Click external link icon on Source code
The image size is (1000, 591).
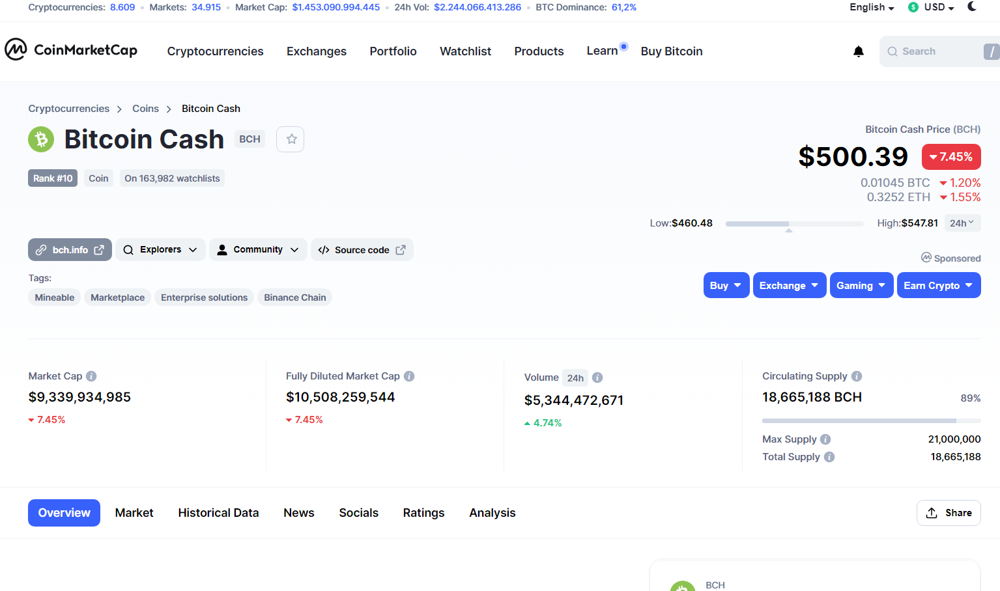[x=401, y=250]
